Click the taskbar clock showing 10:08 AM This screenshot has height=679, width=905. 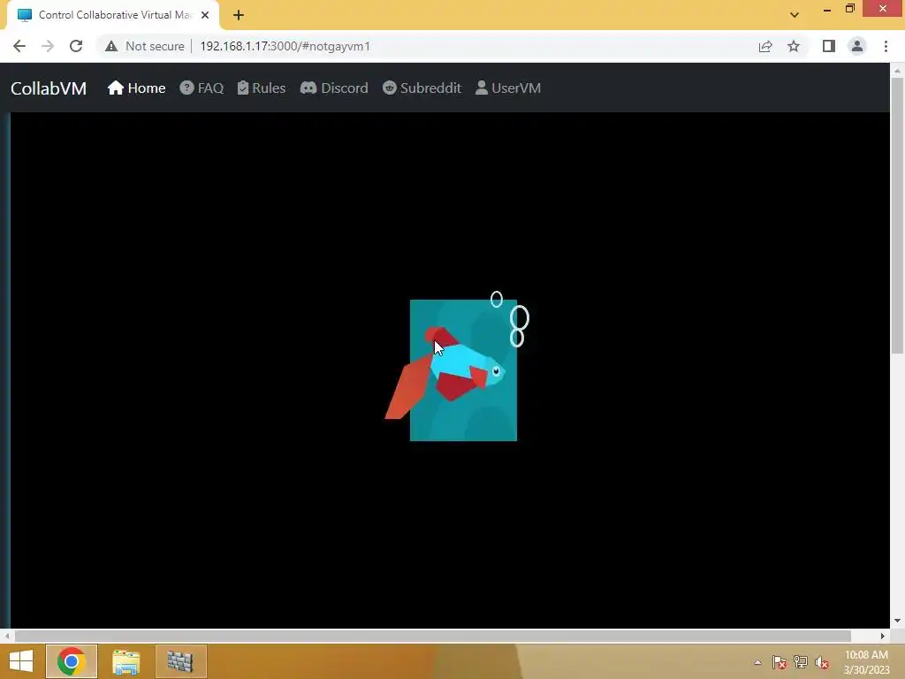point(866,662)
